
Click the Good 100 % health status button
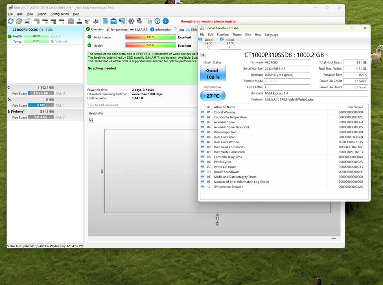pos(213,74)
